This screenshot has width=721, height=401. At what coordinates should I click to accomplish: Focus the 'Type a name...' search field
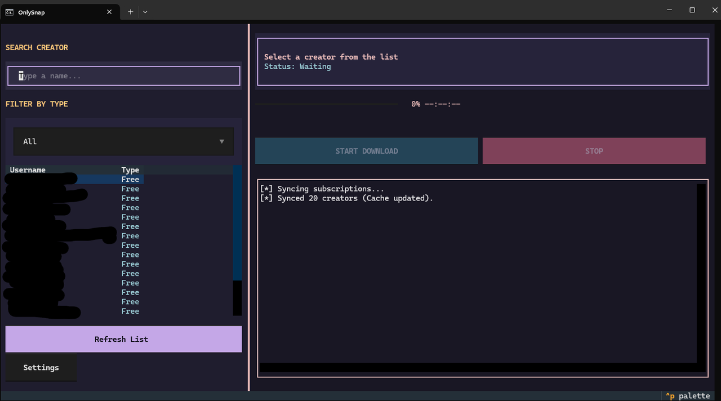coord(124,76)
